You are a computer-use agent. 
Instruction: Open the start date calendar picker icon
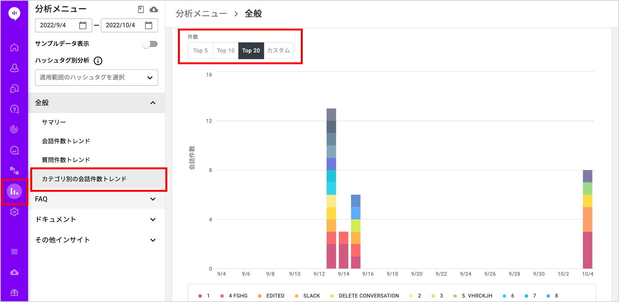click(x=83, y=25)
